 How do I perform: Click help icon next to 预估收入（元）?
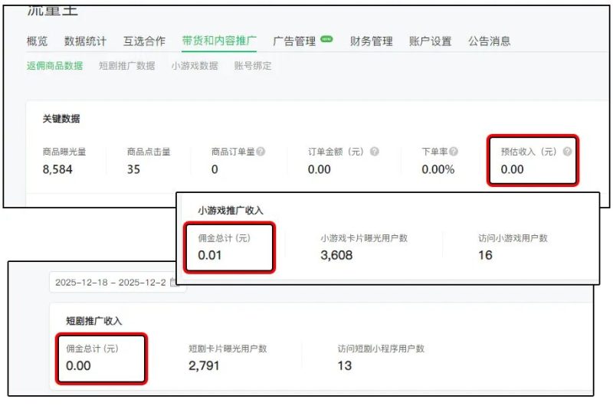[567, 151]
